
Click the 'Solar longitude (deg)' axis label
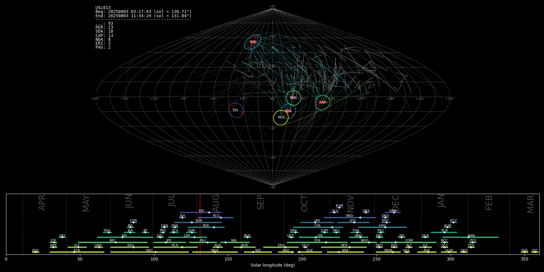[273, 265]
